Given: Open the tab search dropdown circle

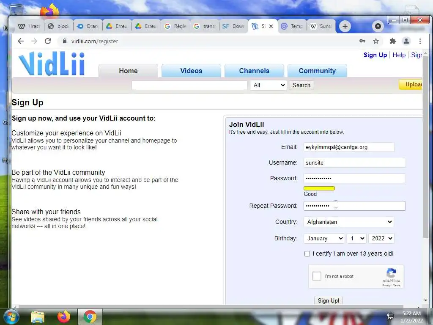Looking at the screenshot, I should 378,26.
